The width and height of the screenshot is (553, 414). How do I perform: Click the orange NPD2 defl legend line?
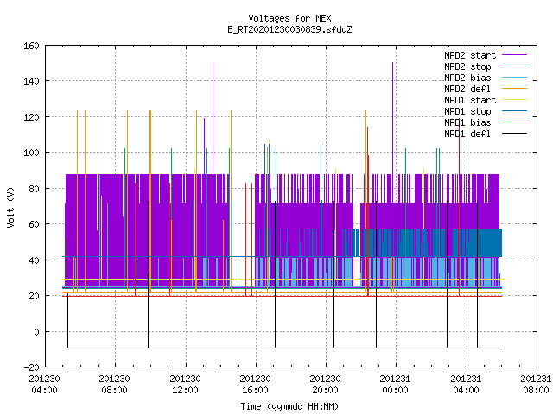click(x=514, y=89)
